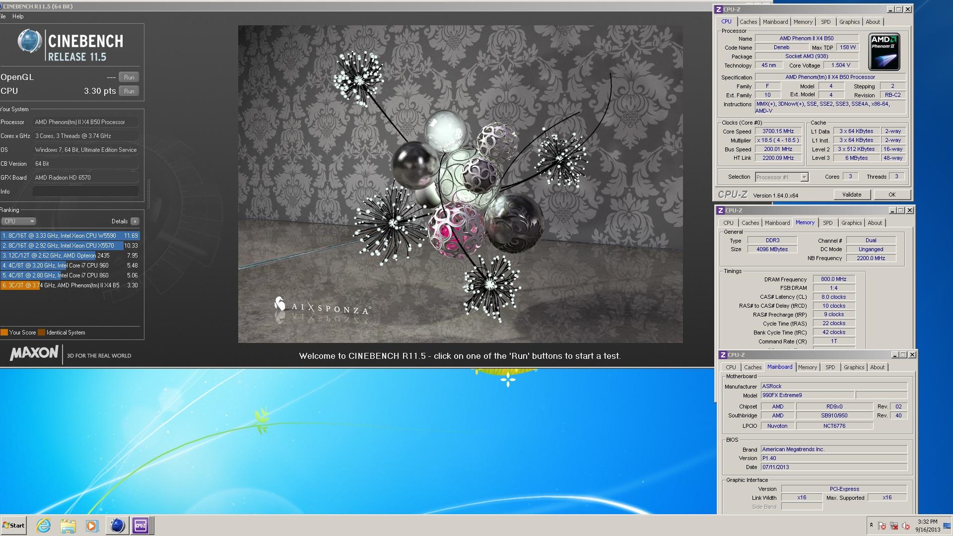Click the muted volume tray icon

click(906, 526)
